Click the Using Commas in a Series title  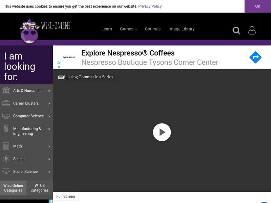pyautogui.click(x=90, y=77)
